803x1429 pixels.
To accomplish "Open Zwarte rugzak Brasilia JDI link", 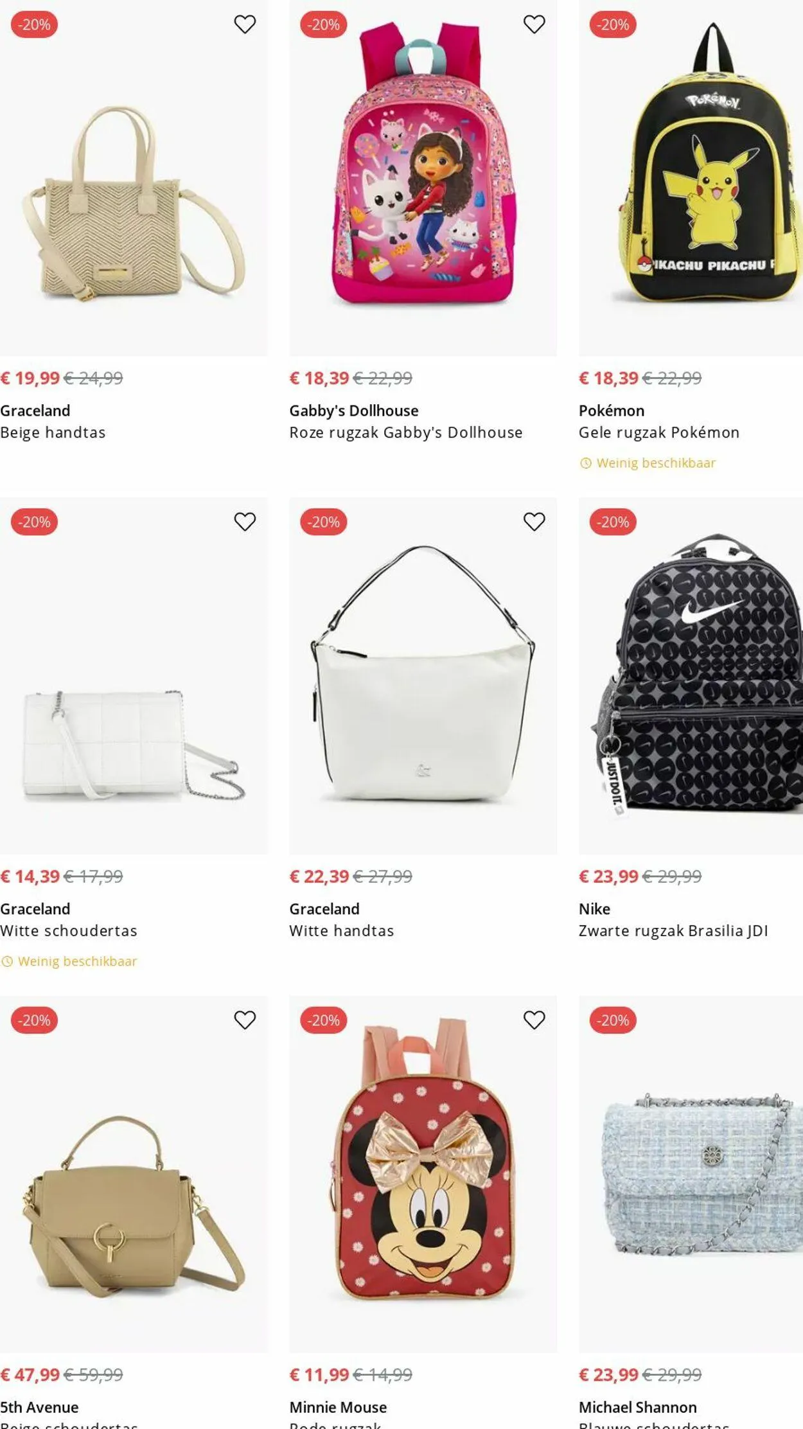I will click(x=673, y=931).
